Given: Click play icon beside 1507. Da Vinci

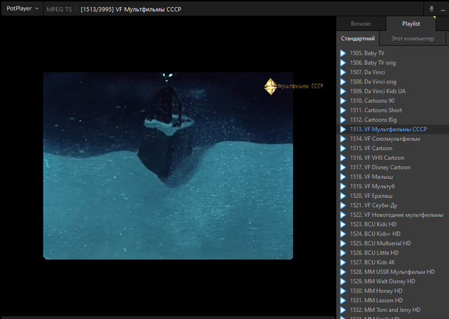Looking at the screenshot, I should pyautogui.click(x=343, y=72).
